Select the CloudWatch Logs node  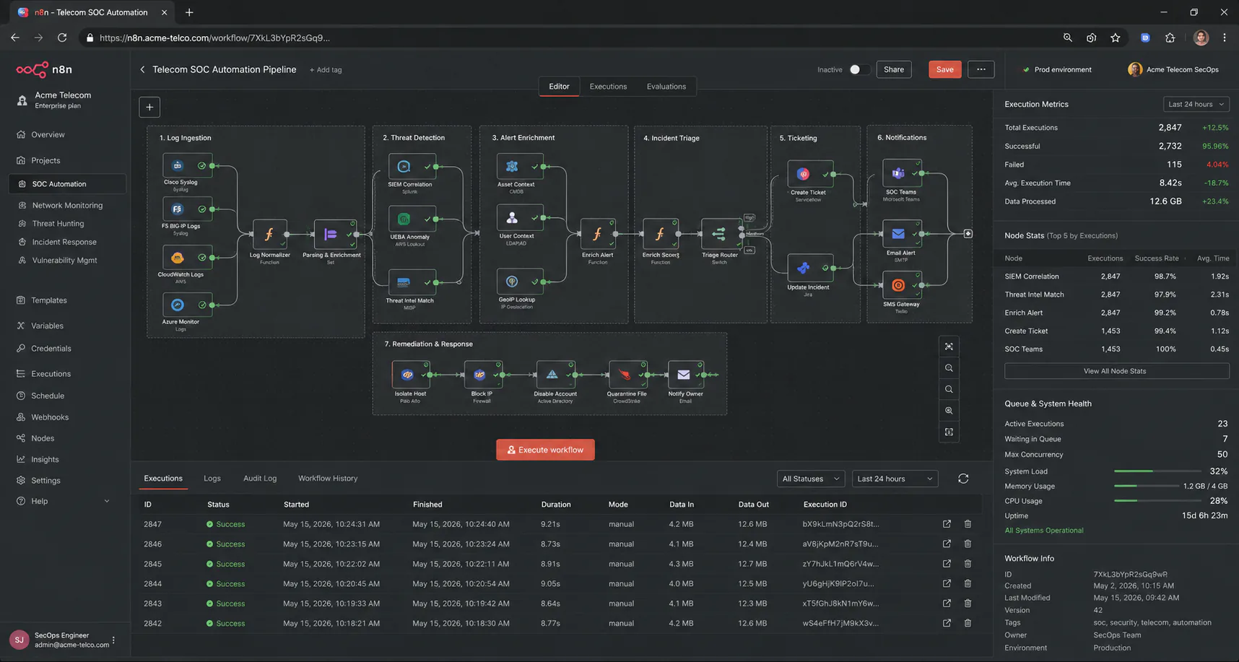pyautogui.click(x=187, y=258)
